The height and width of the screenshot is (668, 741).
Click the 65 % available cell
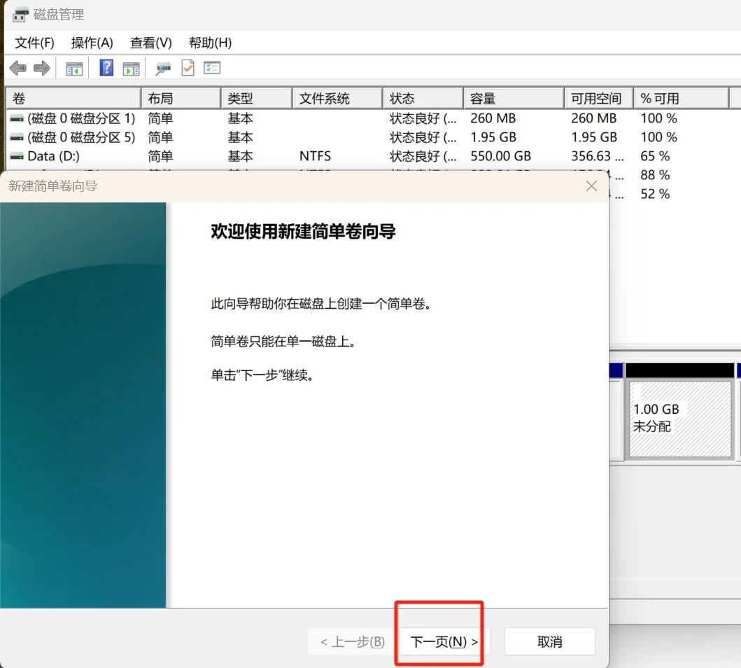(655, 156)
